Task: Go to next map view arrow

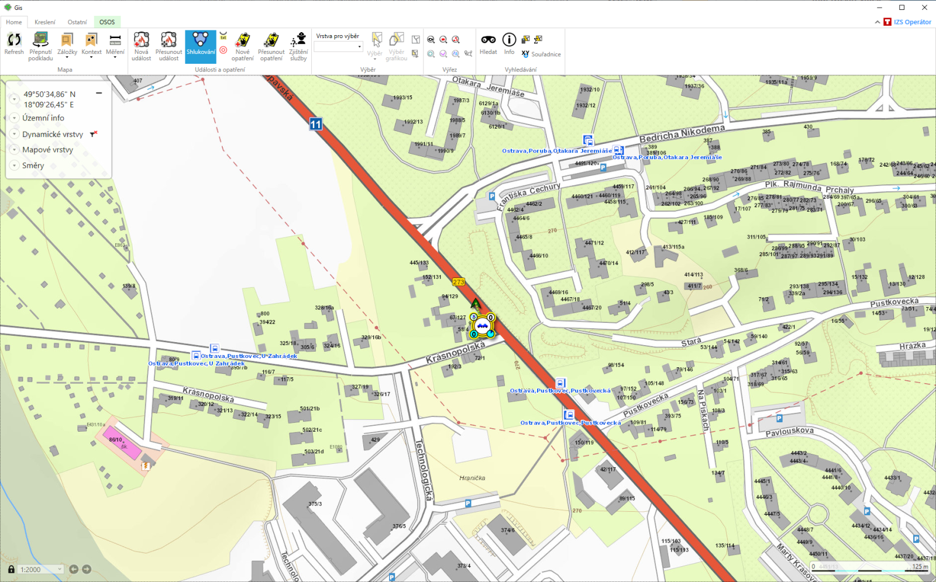Action: [87, 569]
